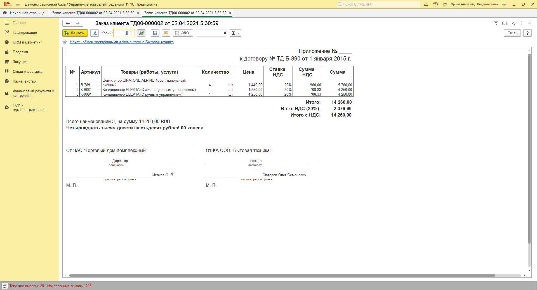The width and height of the screenshot is (537, 290).
Task: Open the 1C main menu hamburger icon
Action: point(18,4)
